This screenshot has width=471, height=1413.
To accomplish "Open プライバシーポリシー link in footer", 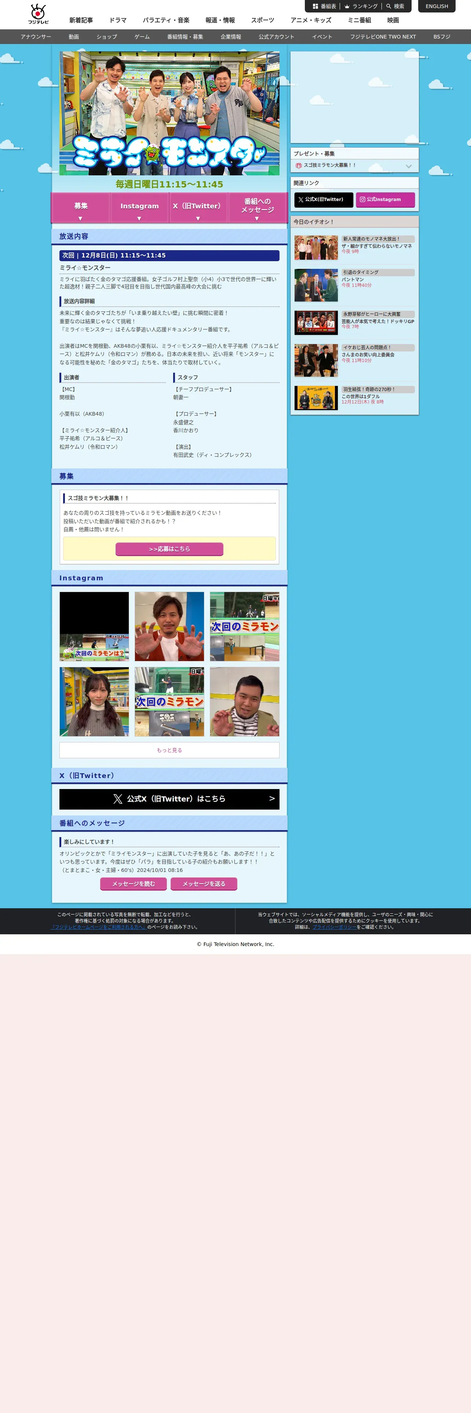I will 335,927.
